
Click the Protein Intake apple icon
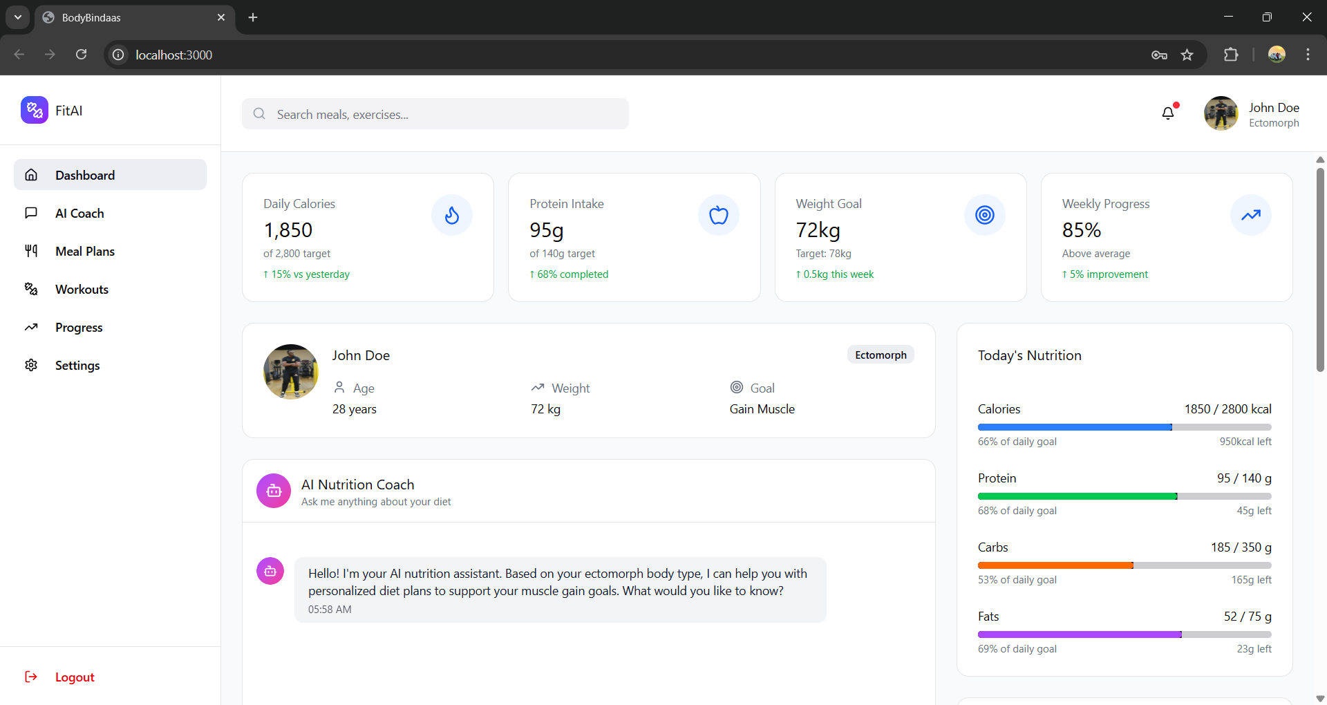(719, 215)
